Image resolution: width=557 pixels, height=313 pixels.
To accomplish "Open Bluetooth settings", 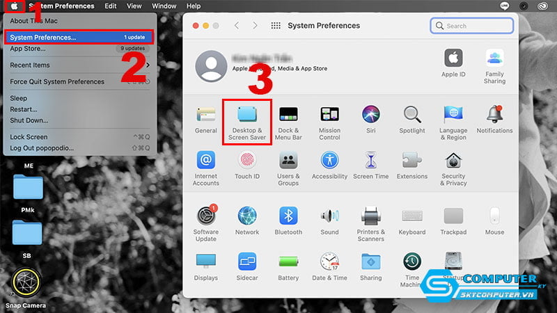I will pos(288,220).
